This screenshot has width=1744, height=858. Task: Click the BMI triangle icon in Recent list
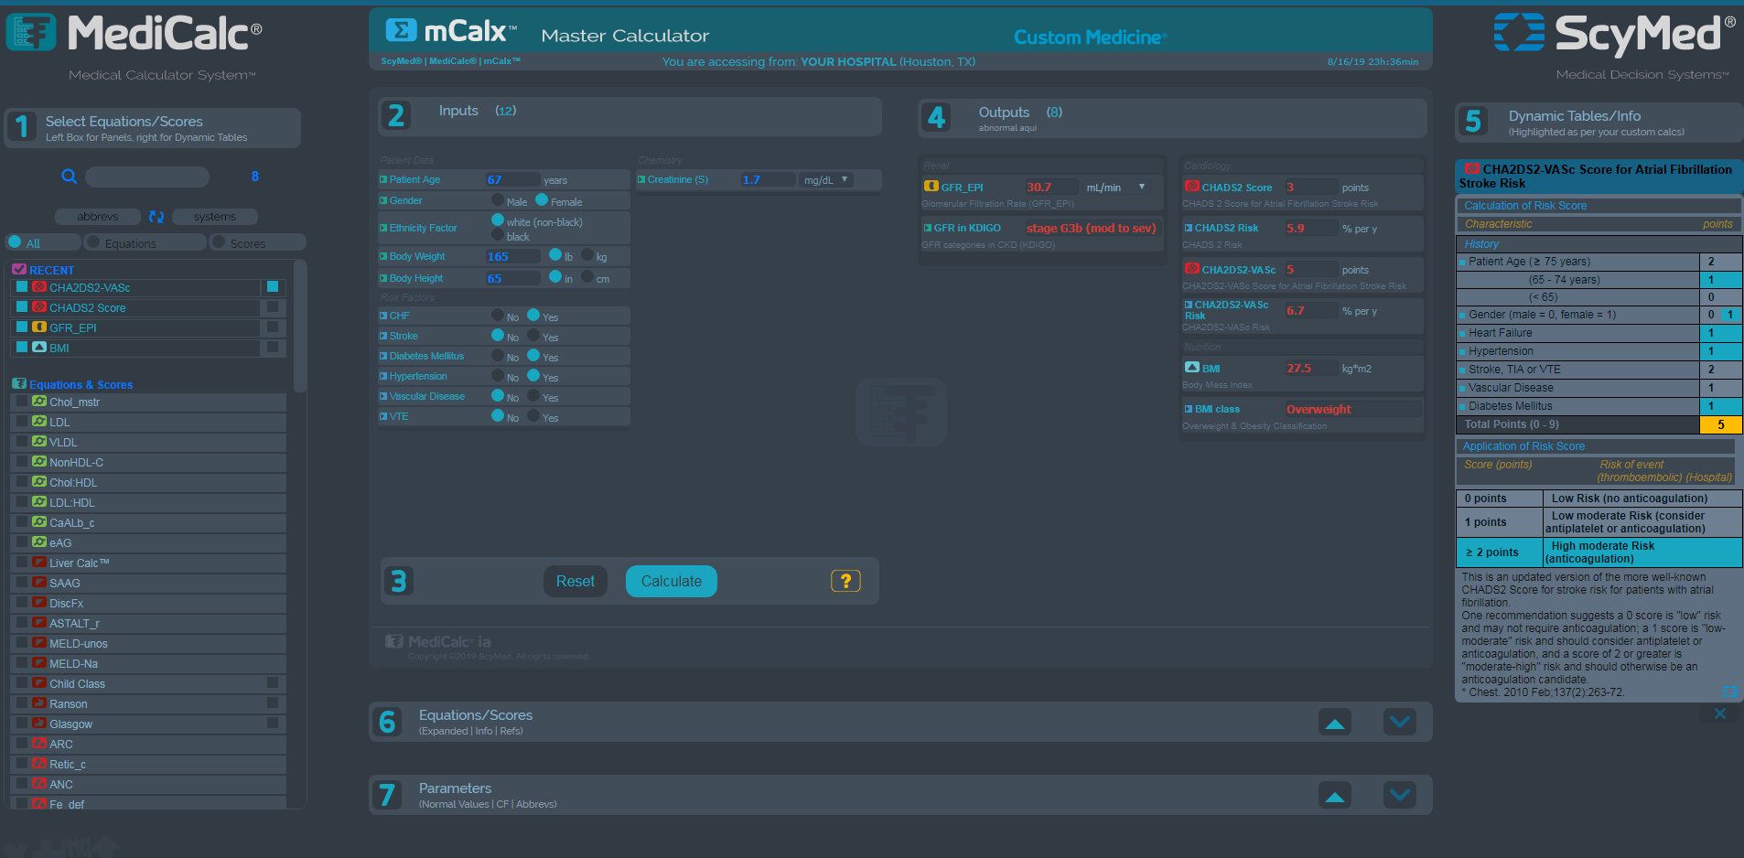(x=39, y=348)
